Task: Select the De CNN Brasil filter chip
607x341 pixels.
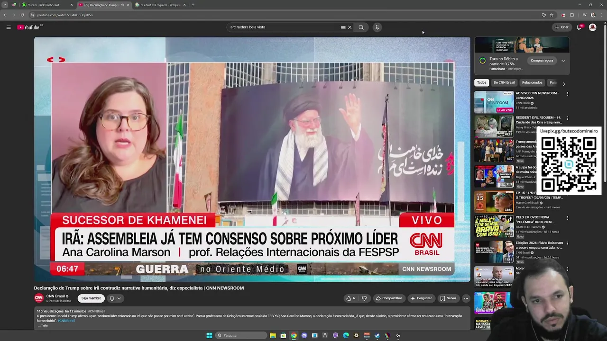Action: point(504,83)
